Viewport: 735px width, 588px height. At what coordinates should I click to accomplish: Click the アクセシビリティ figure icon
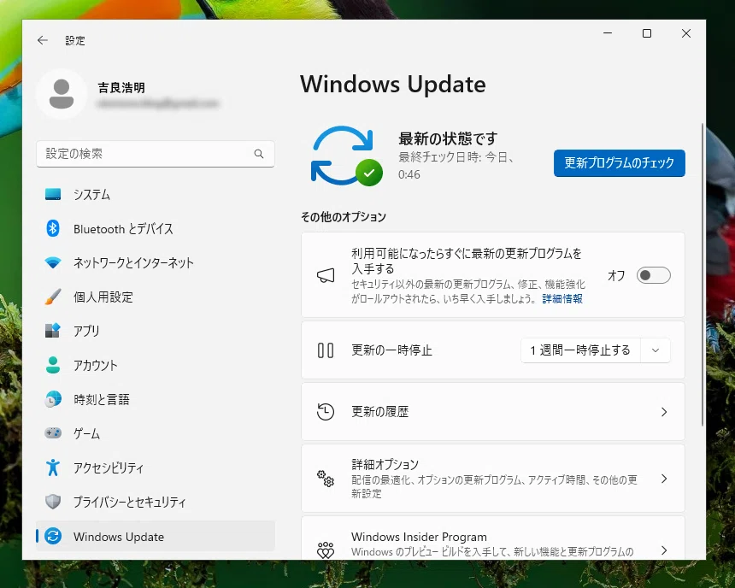[53, 467]
